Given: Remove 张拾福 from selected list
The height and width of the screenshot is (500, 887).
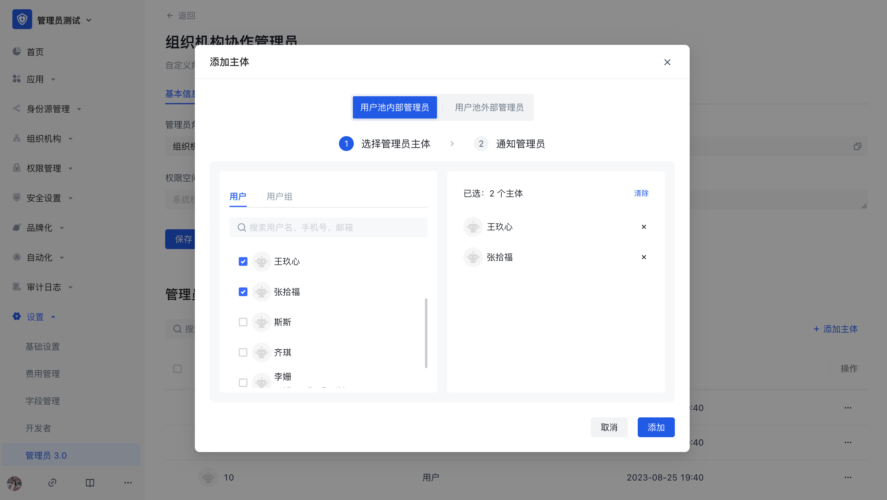Looking at the screenshot, I should (644, 257).
